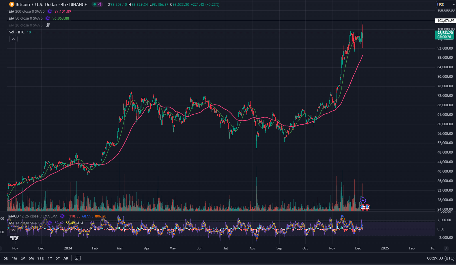Set time range to All
The height and width of the screenshot is (265, 456).
tap(66, 258)
